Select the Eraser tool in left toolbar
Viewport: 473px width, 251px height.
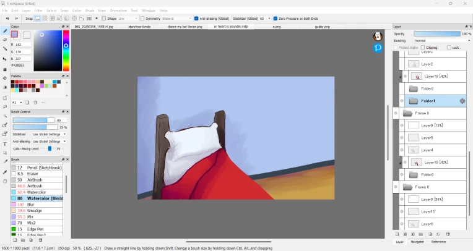(x=5, y=40)
